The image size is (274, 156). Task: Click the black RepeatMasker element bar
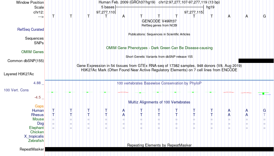159,149
